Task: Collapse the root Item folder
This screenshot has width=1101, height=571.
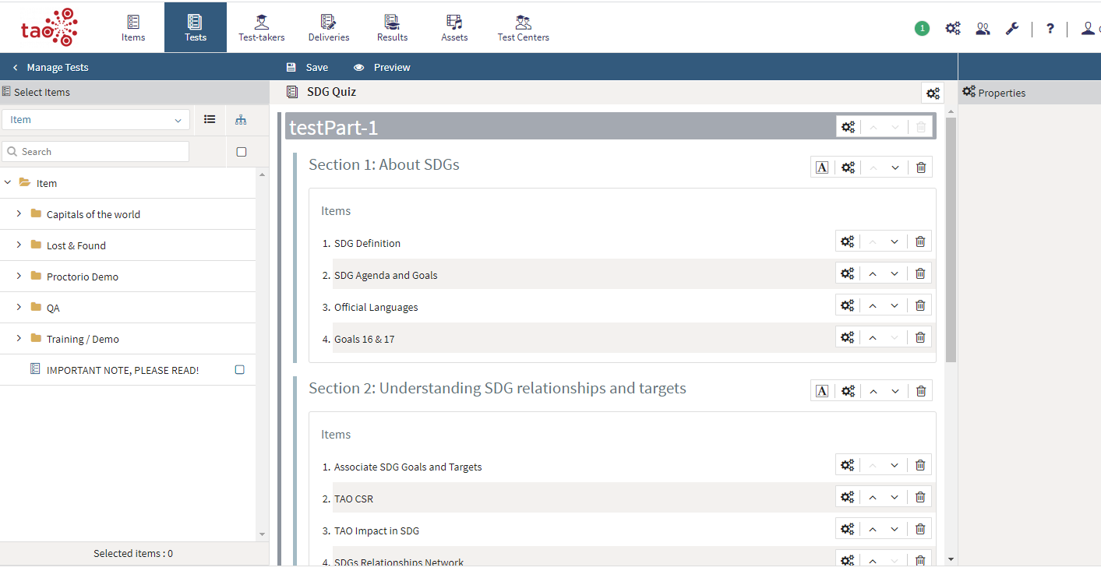Action: tap(8, 183)
